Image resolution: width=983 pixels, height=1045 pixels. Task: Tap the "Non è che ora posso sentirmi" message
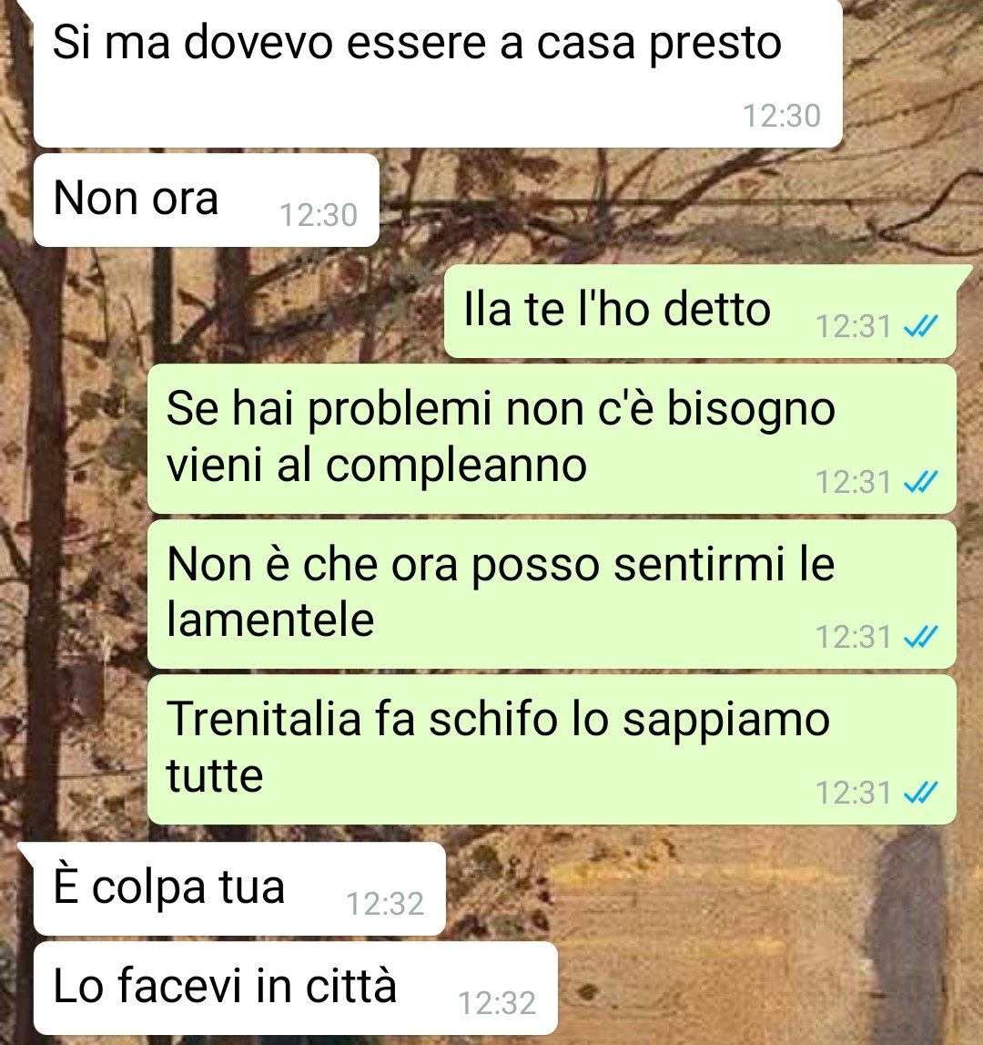pos(552,594)
